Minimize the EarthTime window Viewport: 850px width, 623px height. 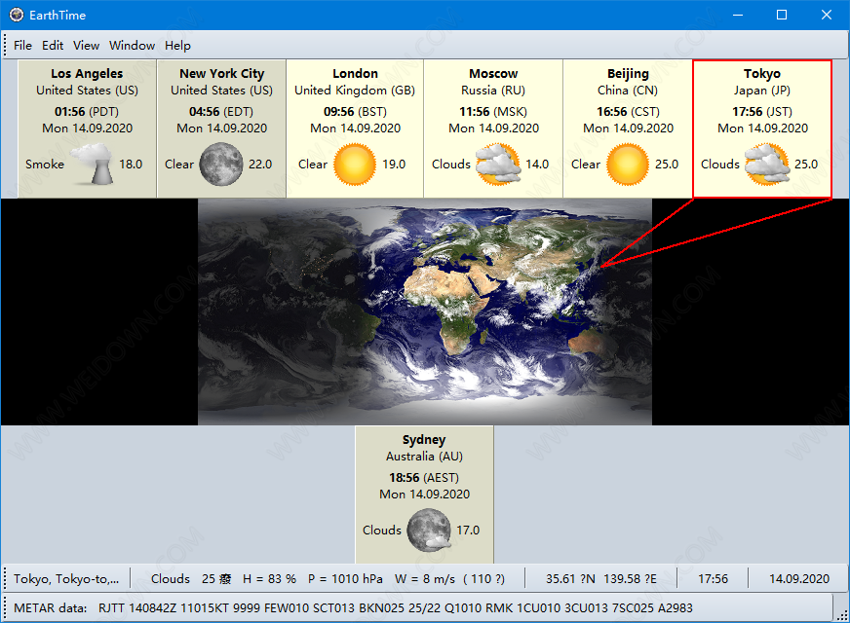pos(738,15)
